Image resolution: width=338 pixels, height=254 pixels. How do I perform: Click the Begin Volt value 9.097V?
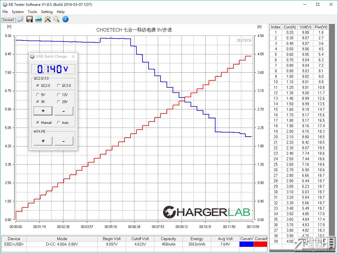112,244
